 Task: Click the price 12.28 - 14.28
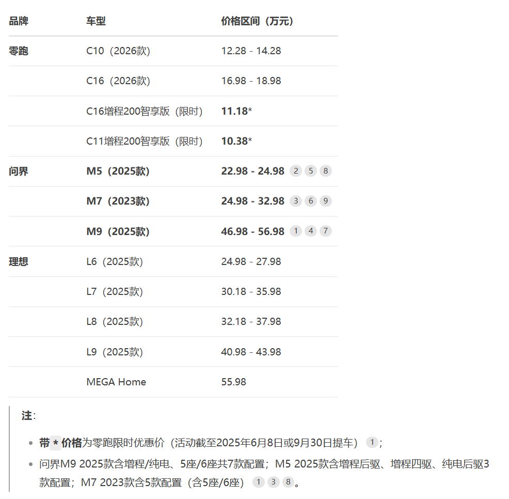251,51
